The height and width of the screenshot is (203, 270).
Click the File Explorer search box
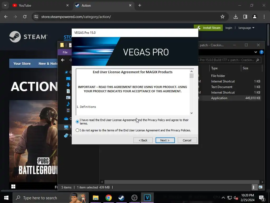(x=230, y=60)
